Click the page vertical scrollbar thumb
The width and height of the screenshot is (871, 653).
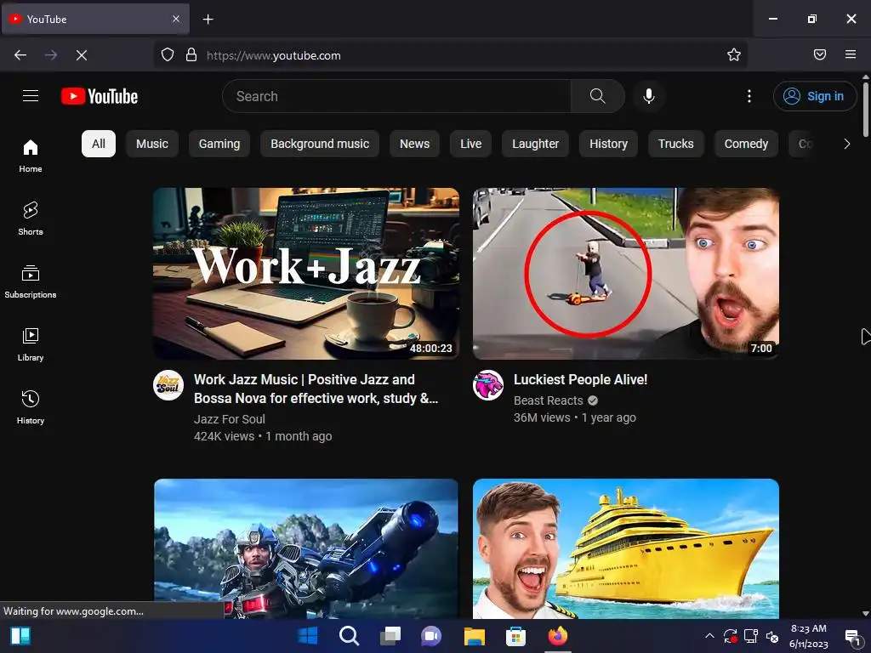(865, 110)
